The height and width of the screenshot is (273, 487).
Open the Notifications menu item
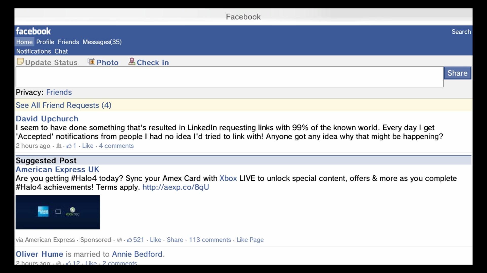point(33,51)
